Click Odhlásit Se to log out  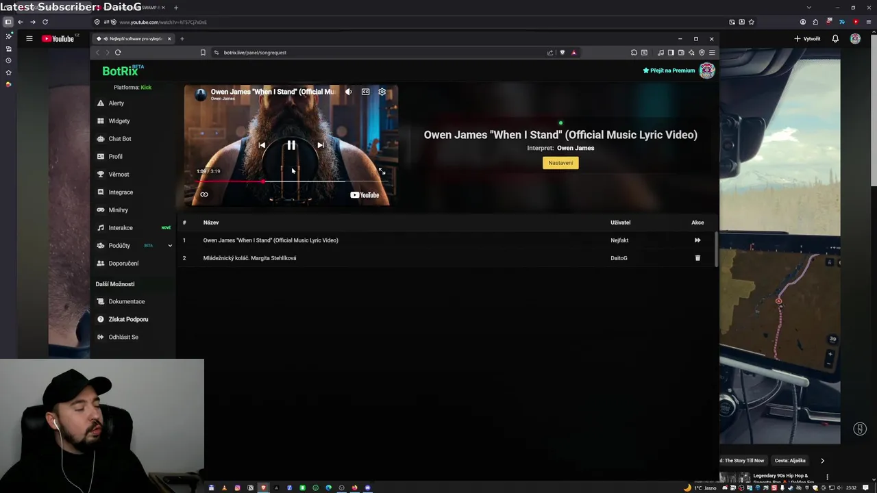pos(123,337)
